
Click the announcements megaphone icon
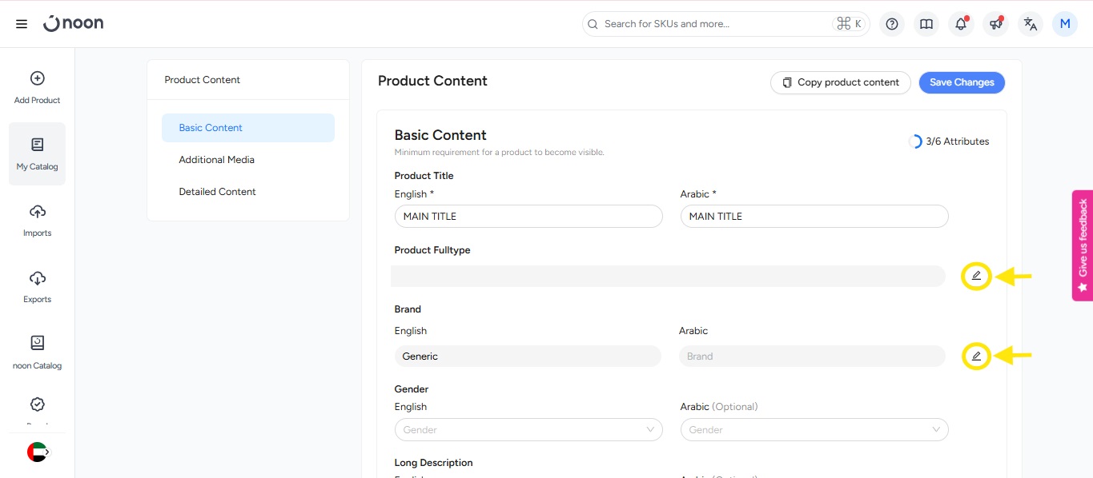[x=995, y=24]
